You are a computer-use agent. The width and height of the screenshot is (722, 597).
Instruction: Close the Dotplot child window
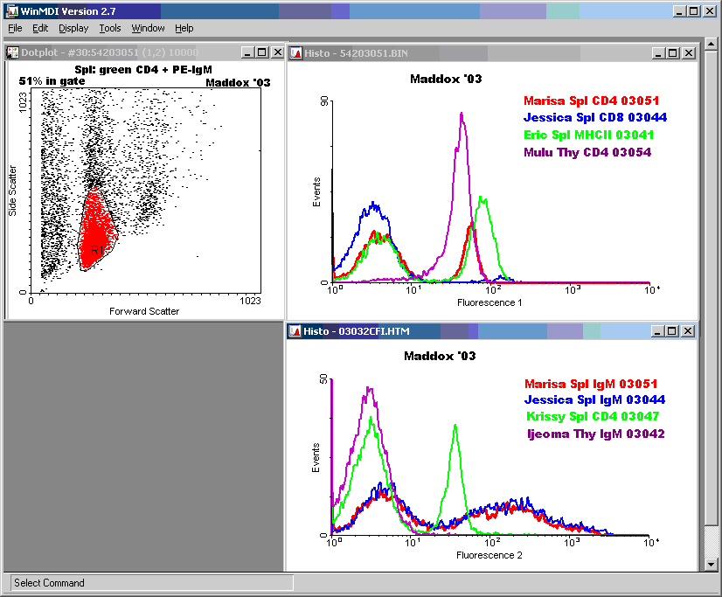275,52
